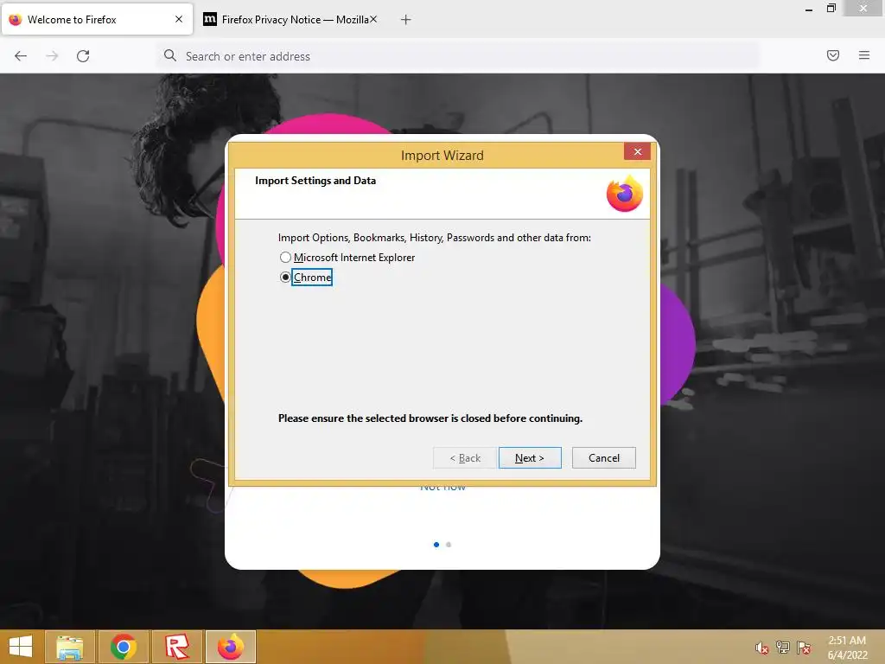The height and width of the screenshot is (664, 885).
Task: Click the disabled Back button
Action: click(465, 458)
